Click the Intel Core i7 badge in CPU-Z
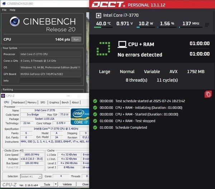 click(80, 117)
